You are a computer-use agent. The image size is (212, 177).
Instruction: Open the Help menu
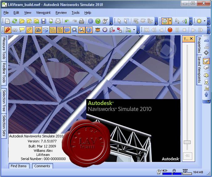point(88,13)
